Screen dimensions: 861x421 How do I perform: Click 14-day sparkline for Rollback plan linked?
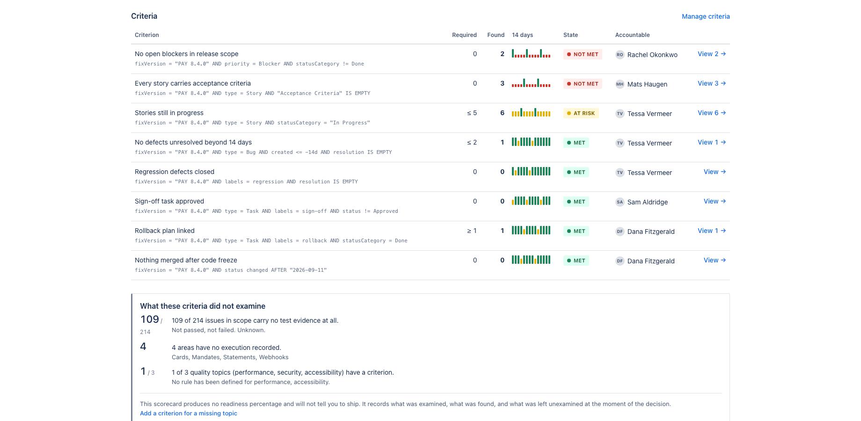(x=531, y=230)
